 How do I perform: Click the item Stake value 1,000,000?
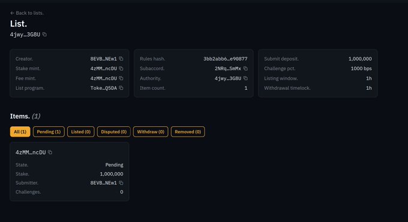[x=112, y=174]
